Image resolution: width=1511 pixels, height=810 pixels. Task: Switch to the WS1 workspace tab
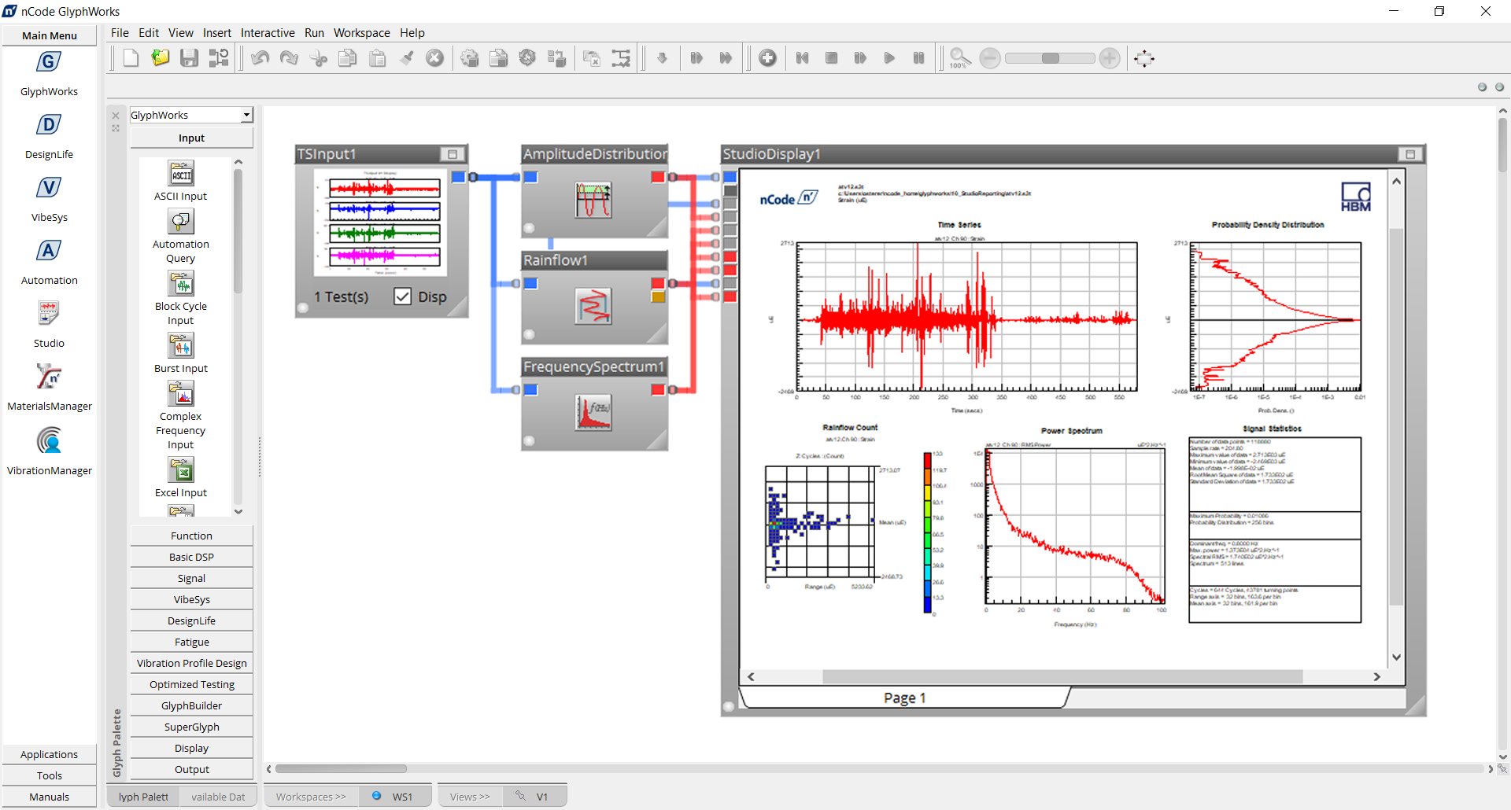[x=403, y=795]
